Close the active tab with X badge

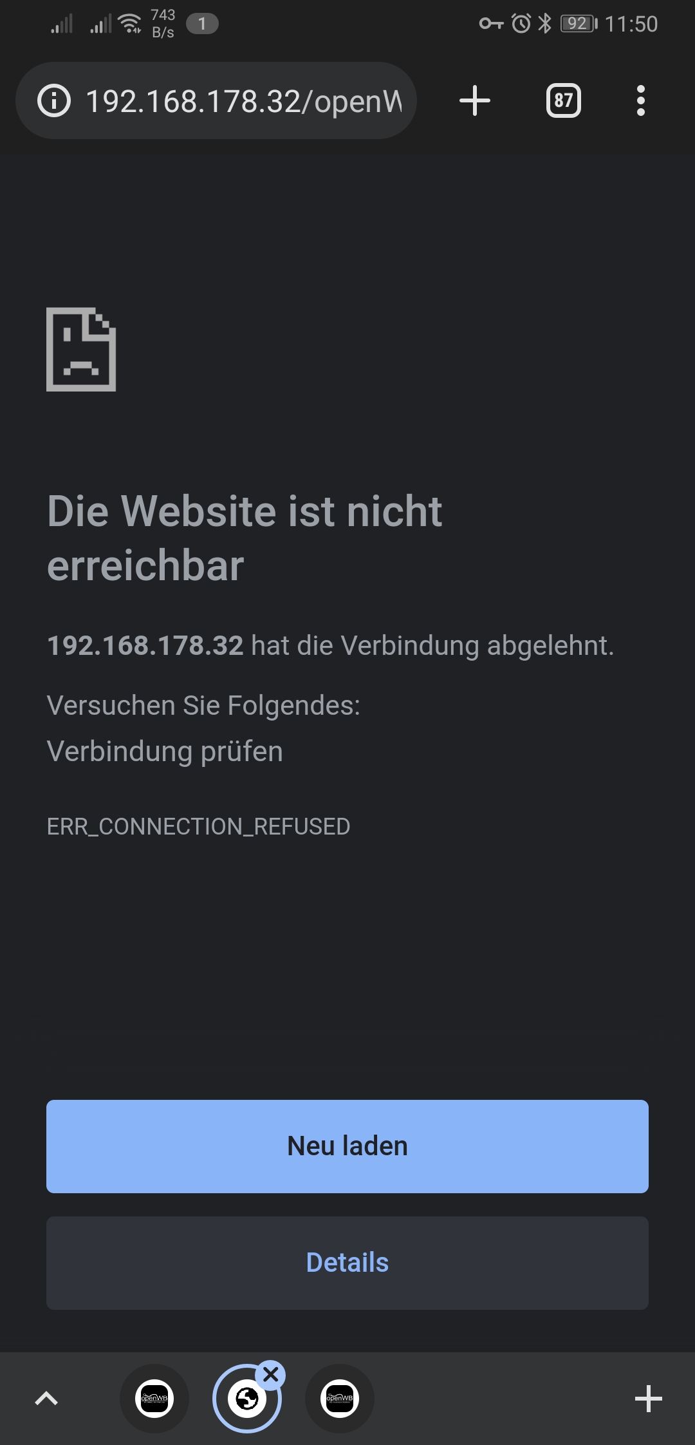[271, 1375]
